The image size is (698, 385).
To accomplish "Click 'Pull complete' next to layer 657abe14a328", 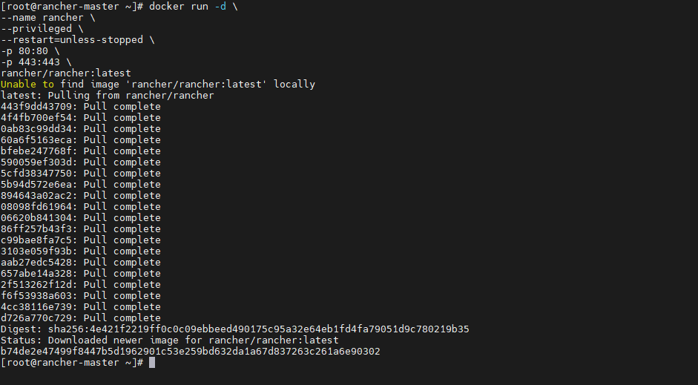I will [x=122, y=274].
